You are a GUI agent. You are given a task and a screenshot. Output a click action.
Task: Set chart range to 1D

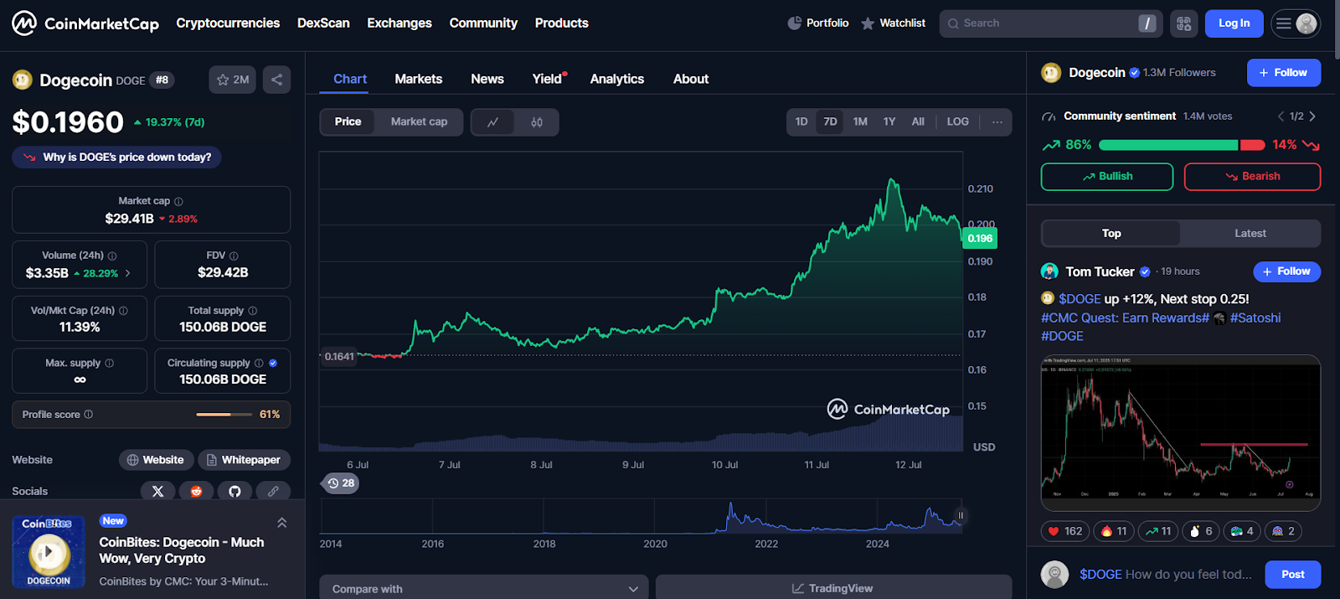pos(801,122)
